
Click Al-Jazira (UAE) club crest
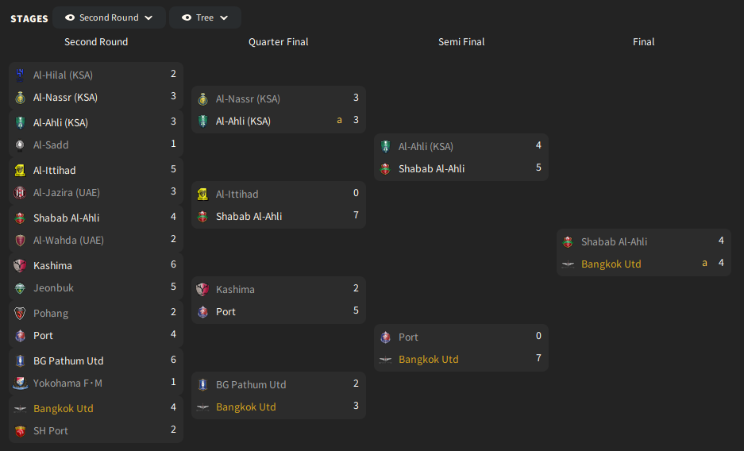(20, 192)
